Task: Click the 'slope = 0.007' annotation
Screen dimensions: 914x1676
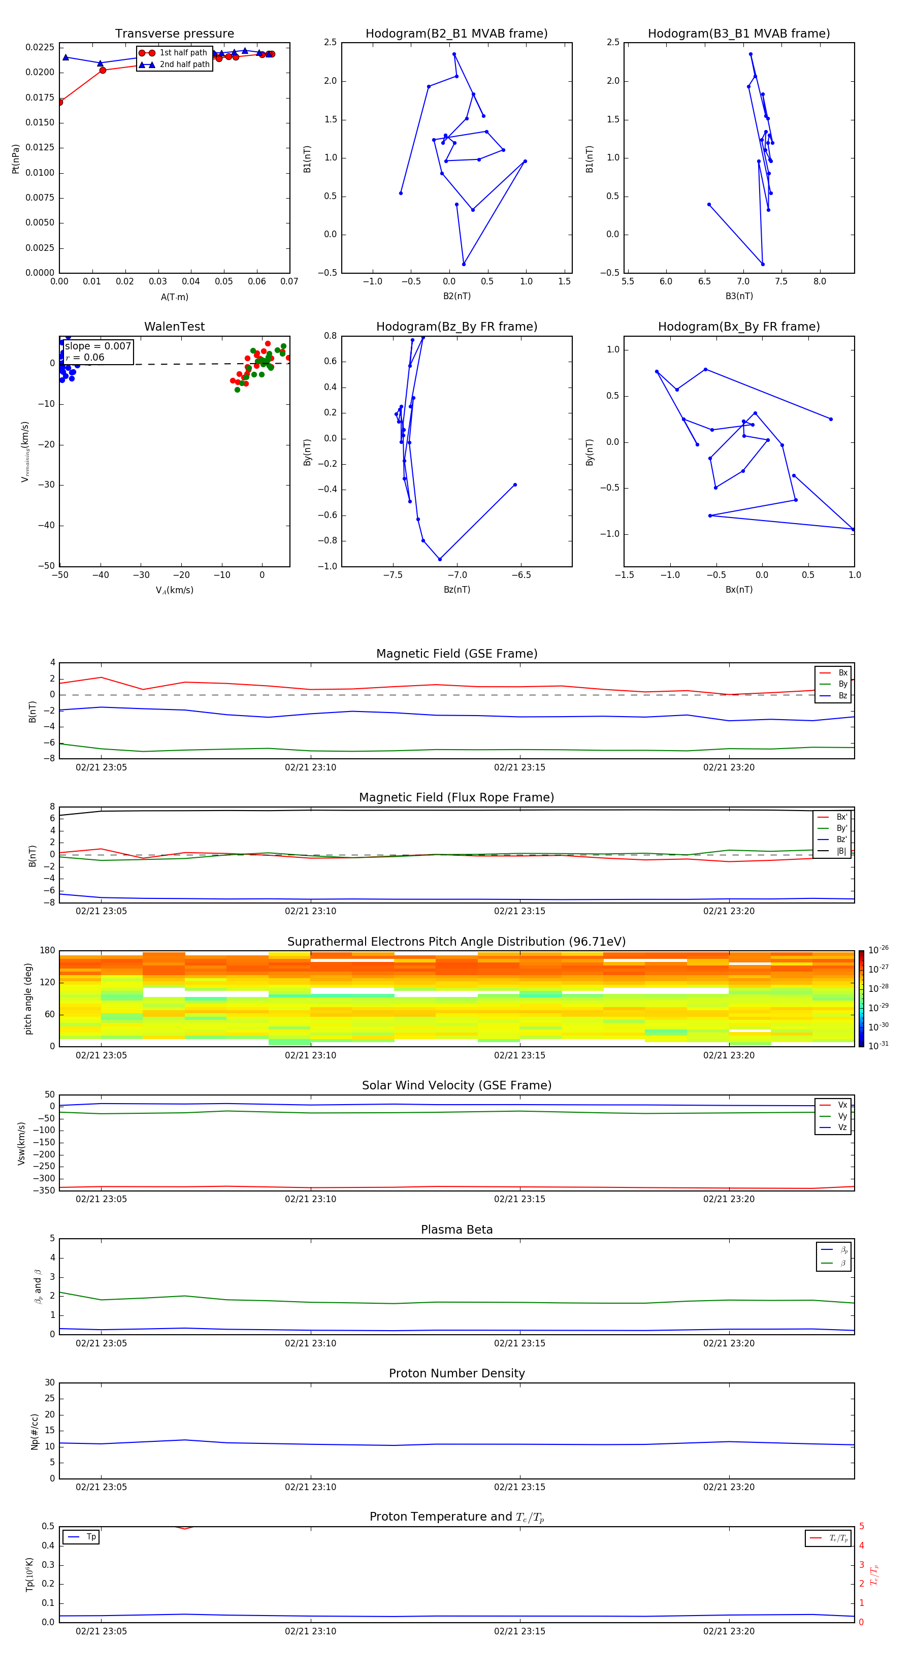Action: pyautogui.click(x=98, y=346)
